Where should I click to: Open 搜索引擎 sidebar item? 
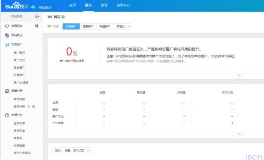click(x=19, y=130)
